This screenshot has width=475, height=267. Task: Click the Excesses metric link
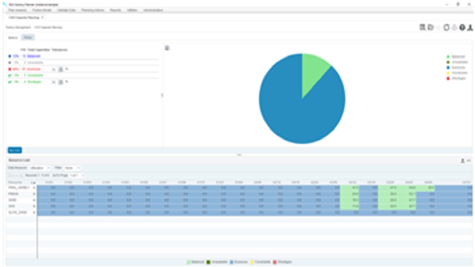33,69
